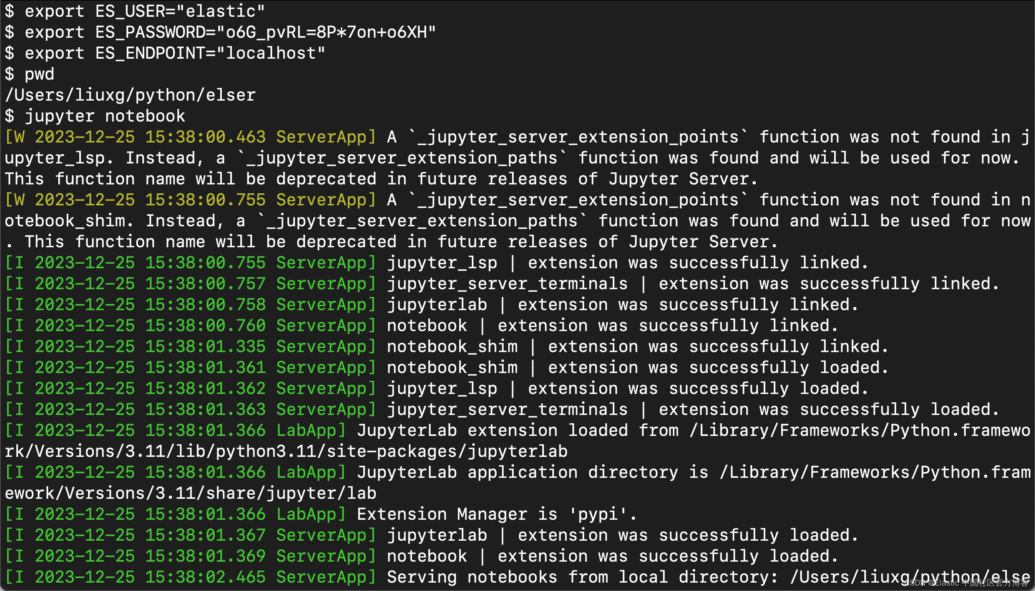Click the notebook_shim successfully linked line
The image size is (1035, 591).
pos(637,347)
